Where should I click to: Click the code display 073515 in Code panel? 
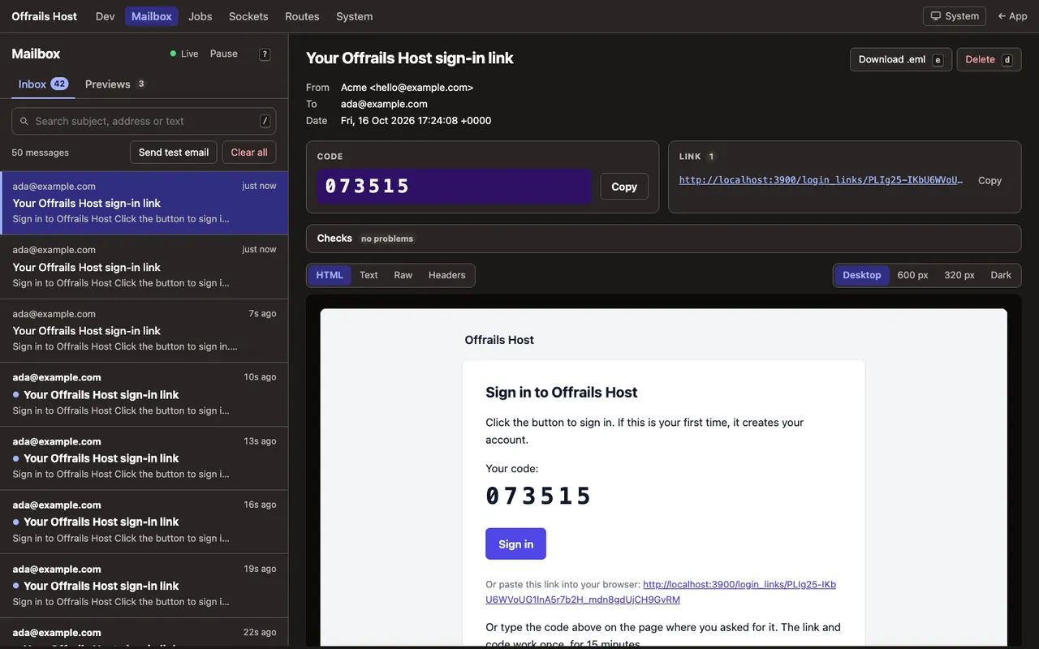(454, 187)
